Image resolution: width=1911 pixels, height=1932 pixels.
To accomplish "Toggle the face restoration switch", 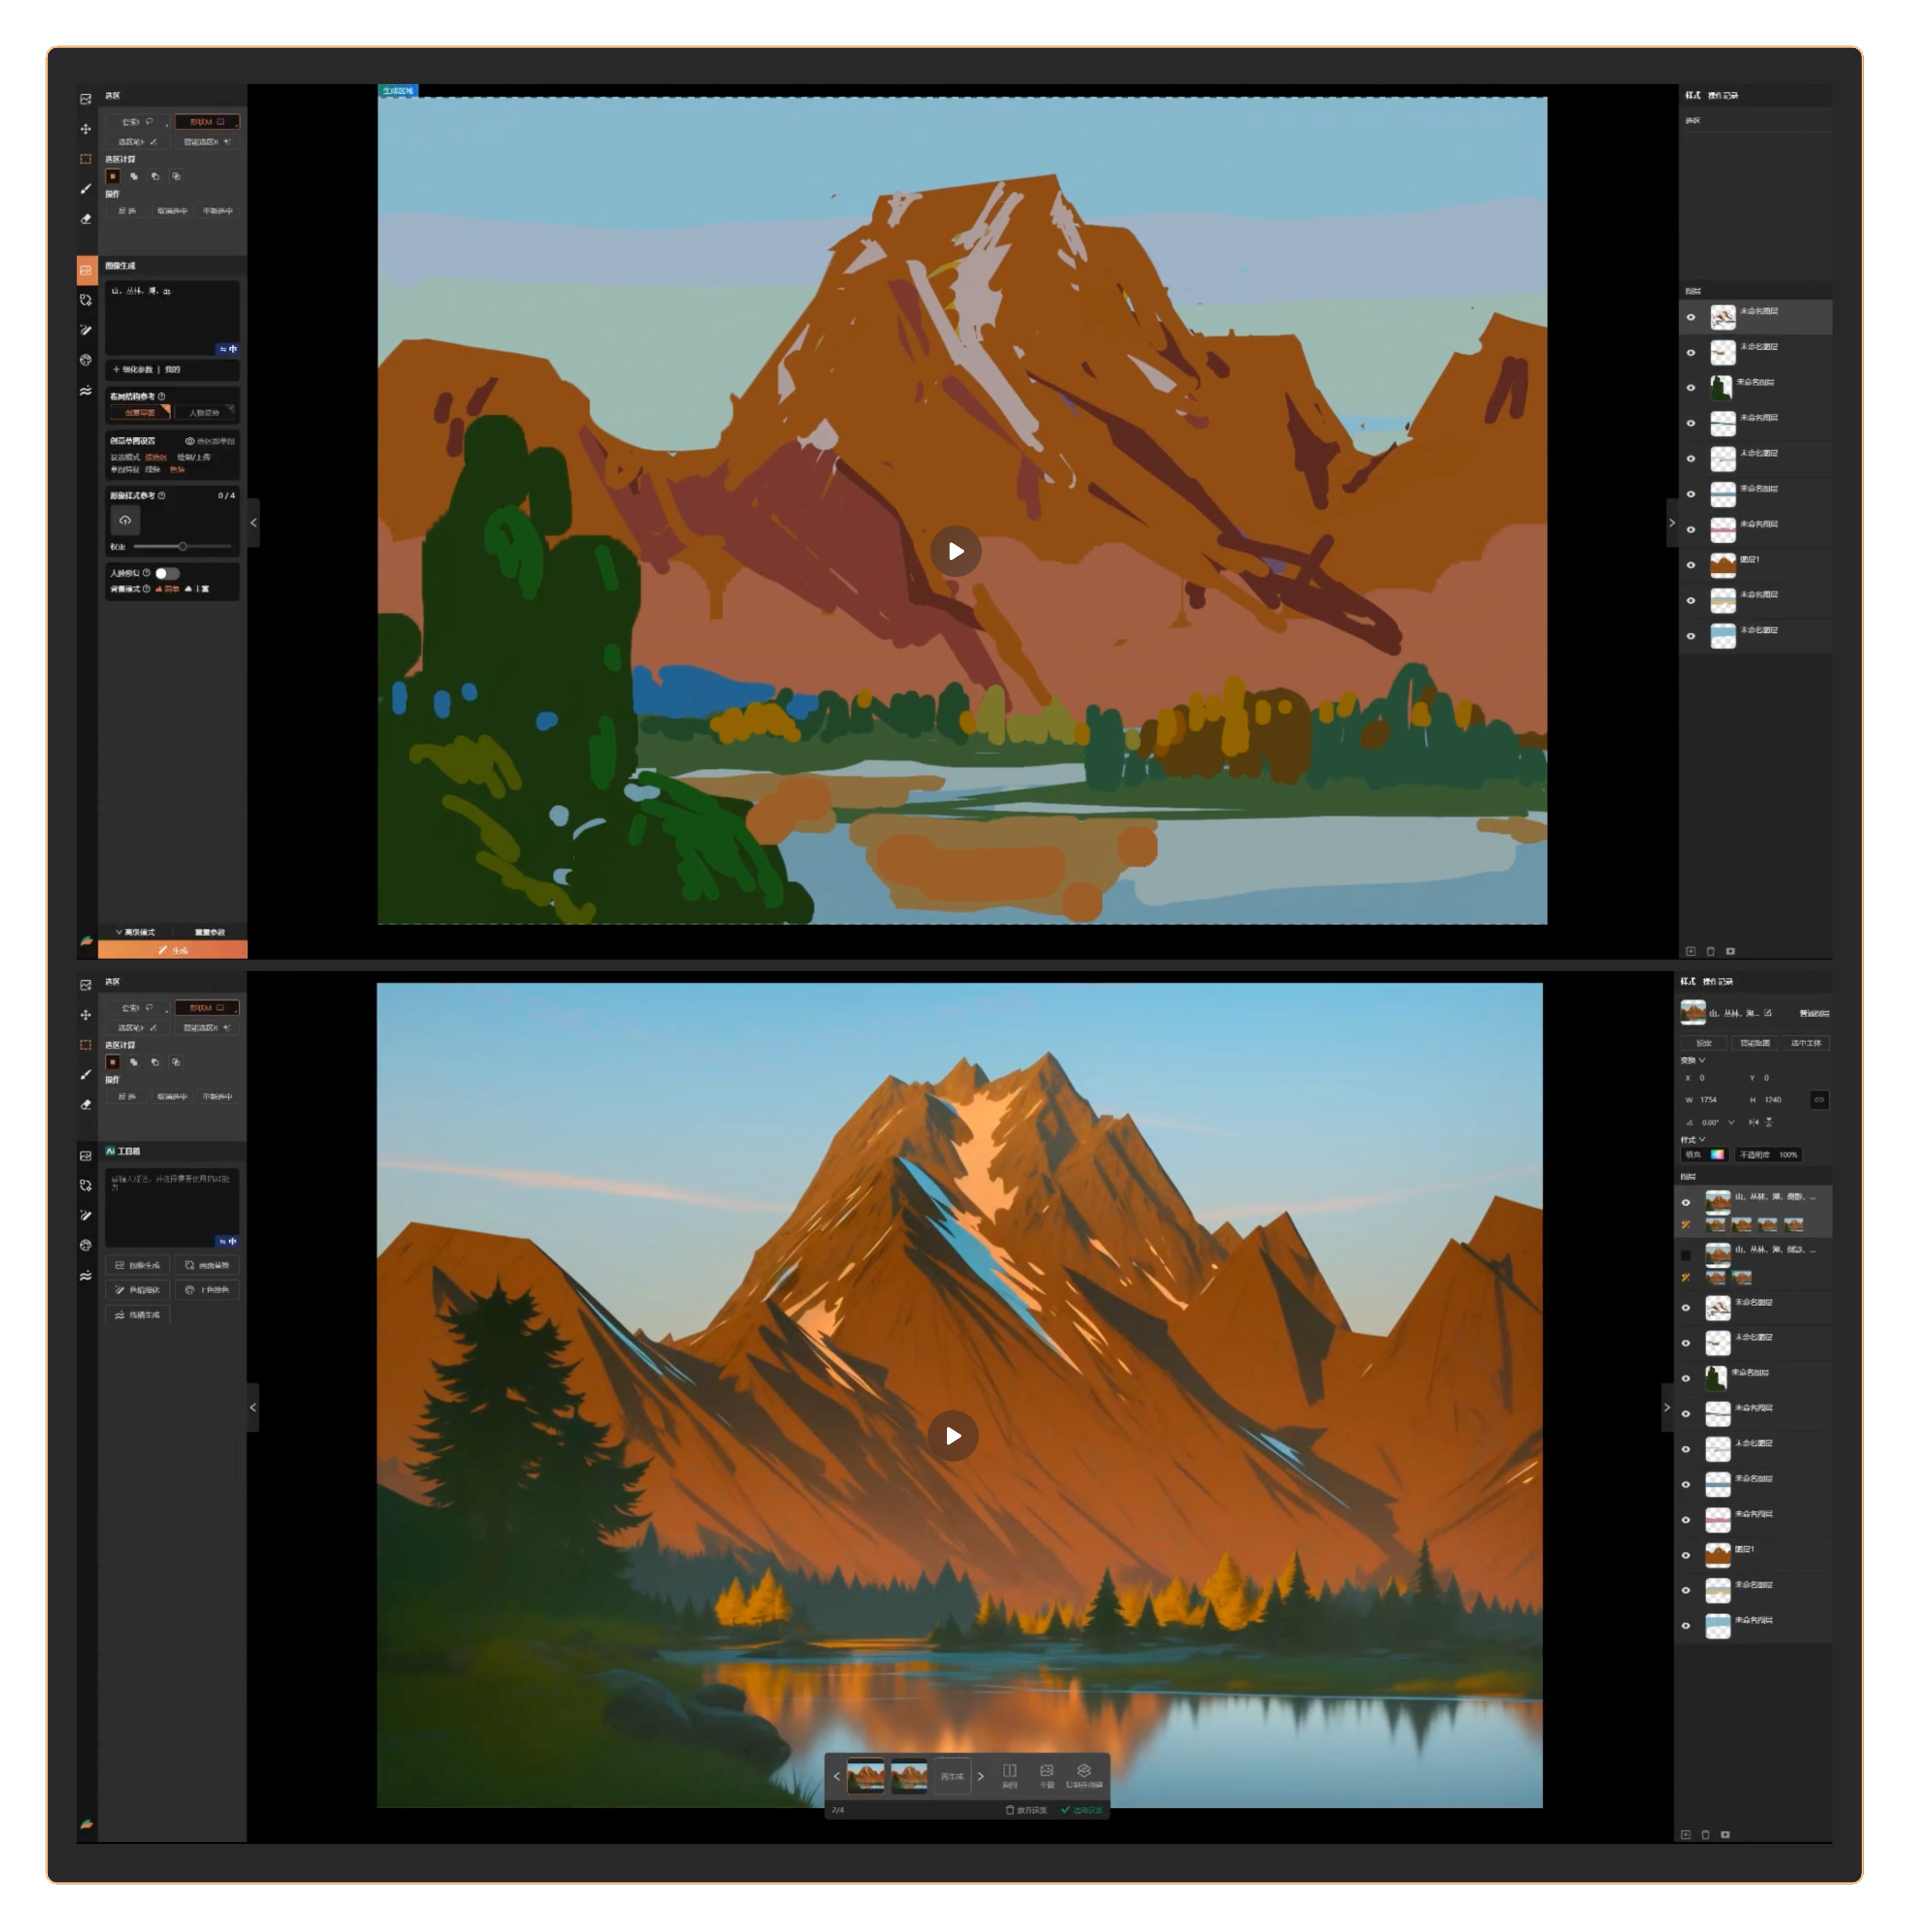I will pyautogui.click(x=167, y=573).
